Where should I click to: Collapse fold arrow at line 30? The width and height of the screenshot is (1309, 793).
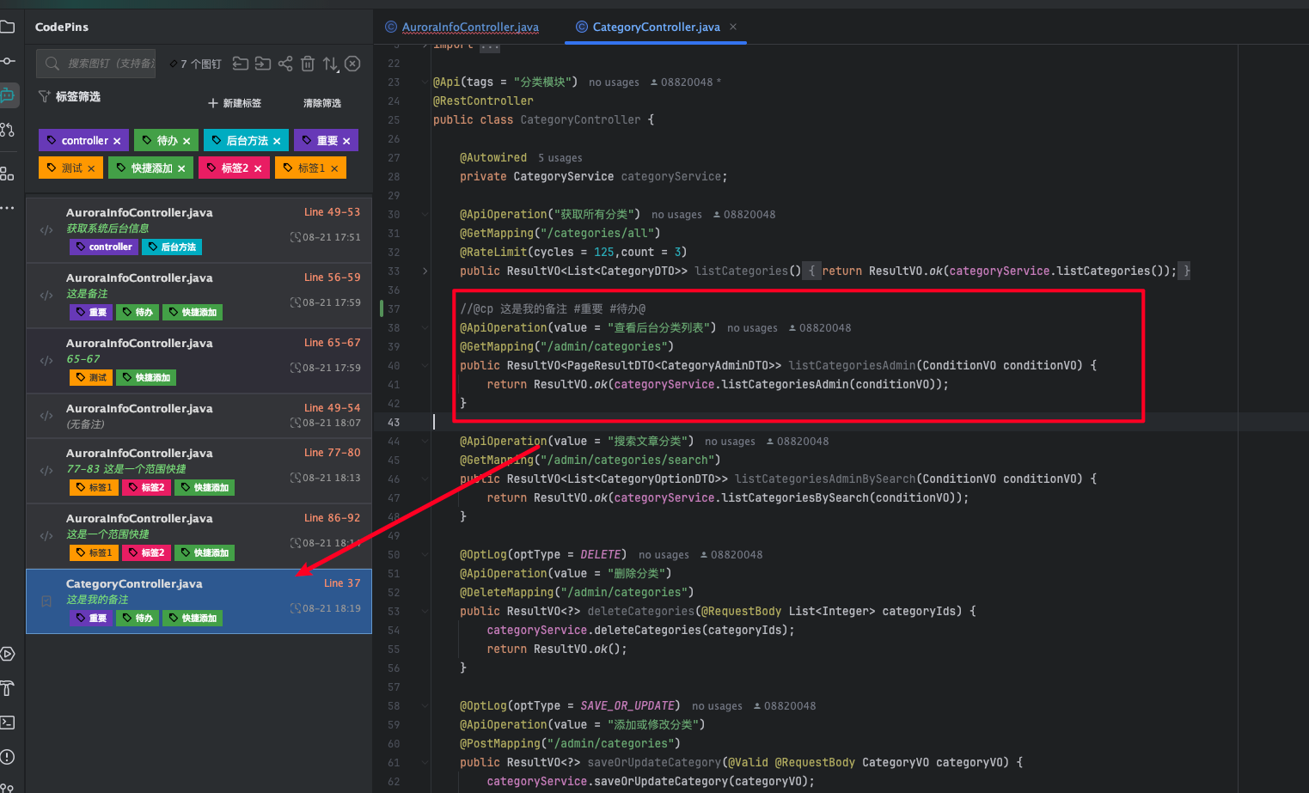[425, 215]
